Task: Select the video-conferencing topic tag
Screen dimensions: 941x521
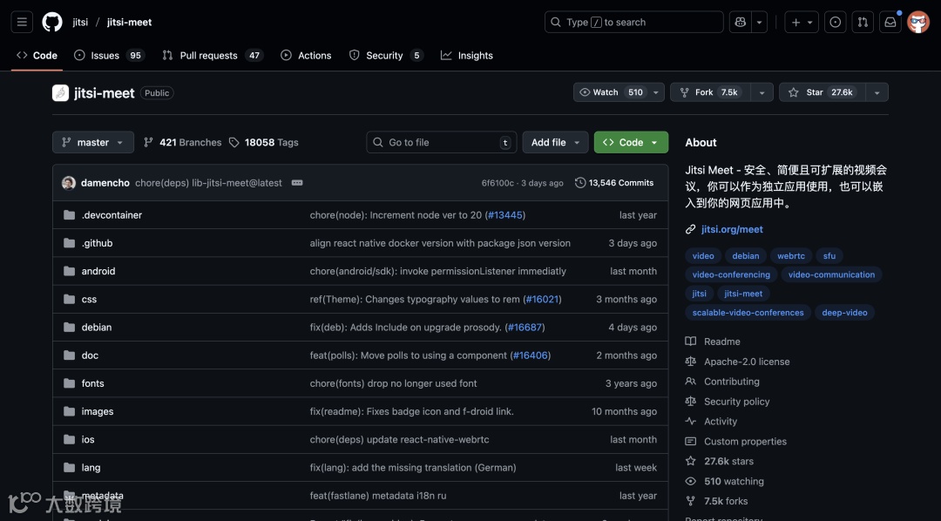Action: pos(731,274)
